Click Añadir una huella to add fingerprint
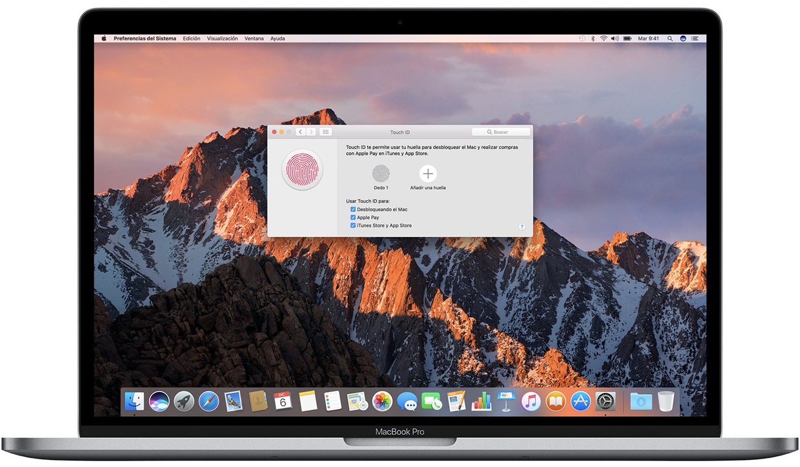Image resolution: width=800 pixels, height=467 pixels. pyautogui.click(x=428, y=174)
